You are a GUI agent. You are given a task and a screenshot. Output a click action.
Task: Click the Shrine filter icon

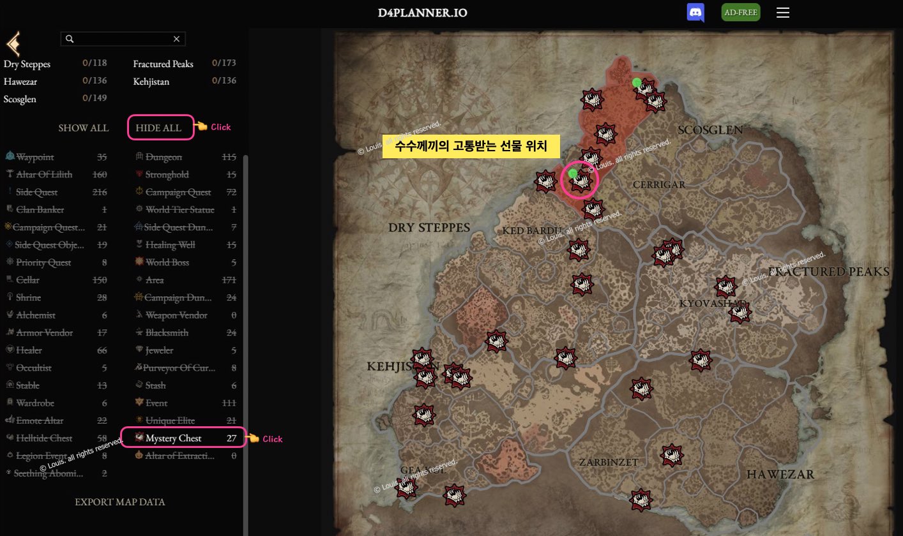pyautogui.click(x=10, y=297)
